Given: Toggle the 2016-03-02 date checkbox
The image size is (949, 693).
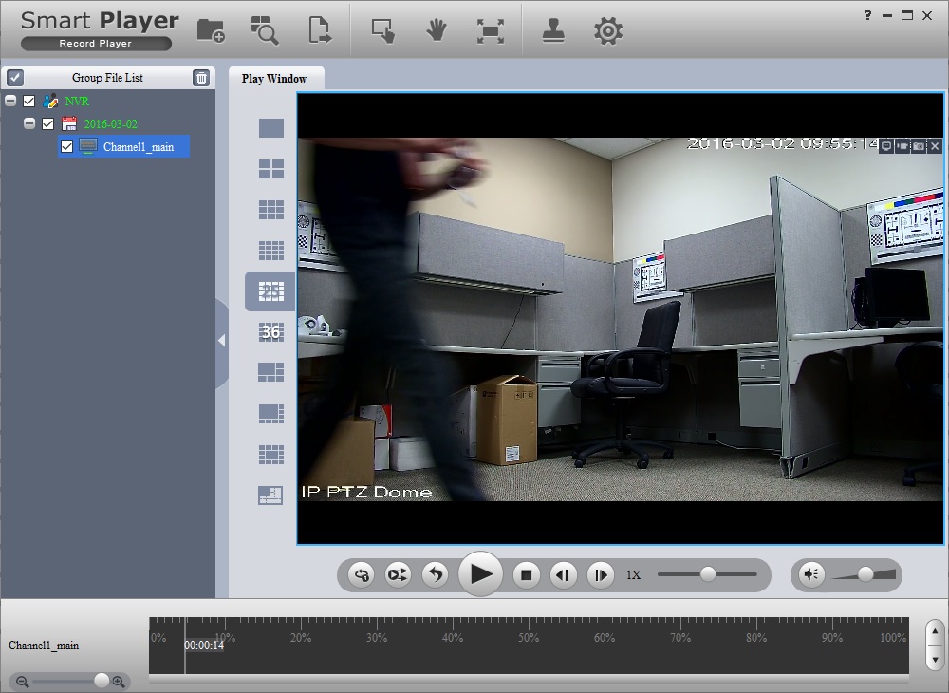Looking at the screenshot, I should pyautogui.click(x=47, y=123).
